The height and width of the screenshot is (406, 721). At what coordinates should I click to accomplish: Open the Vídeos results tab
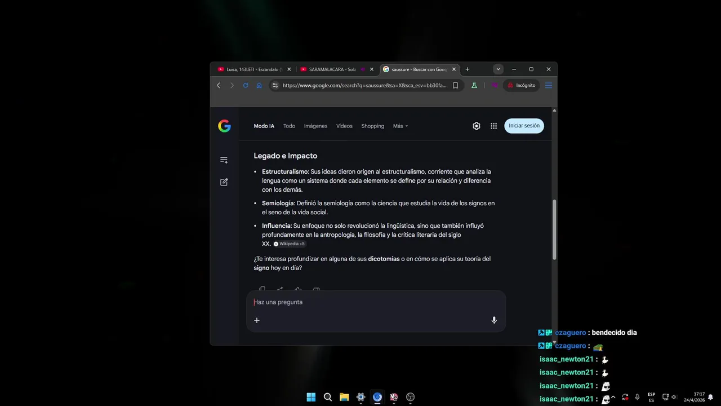point(344,126)
